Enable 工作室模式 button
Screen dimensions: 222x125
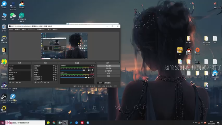point(109,71)
